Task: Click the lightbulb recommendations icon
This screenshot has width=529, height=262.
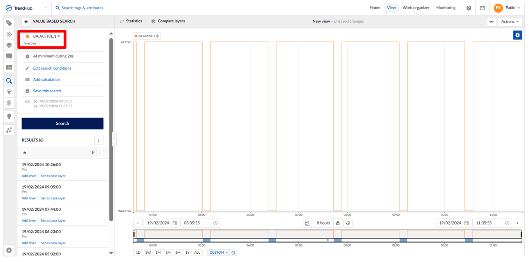Action: pyautogui.click(x=9, y=117)
